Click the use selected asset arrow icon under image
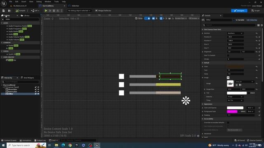Viewport: 264px width, 148px height. coord(237,85)
